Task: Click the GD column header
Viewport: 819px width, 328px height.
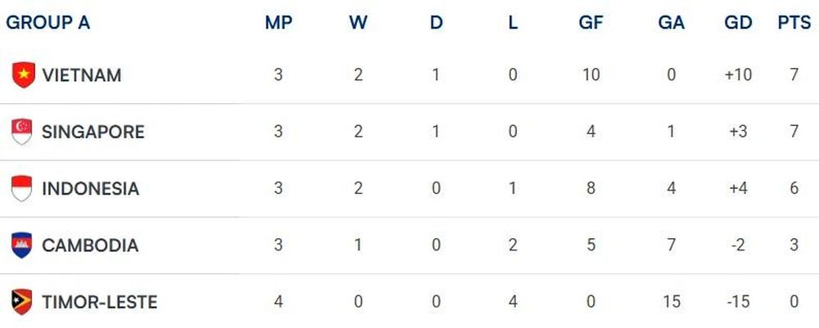Action: pos(738,23)
